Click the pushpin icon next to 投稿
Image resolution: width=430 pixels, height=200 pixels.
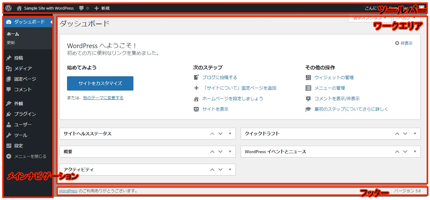(x=9, y=58)
